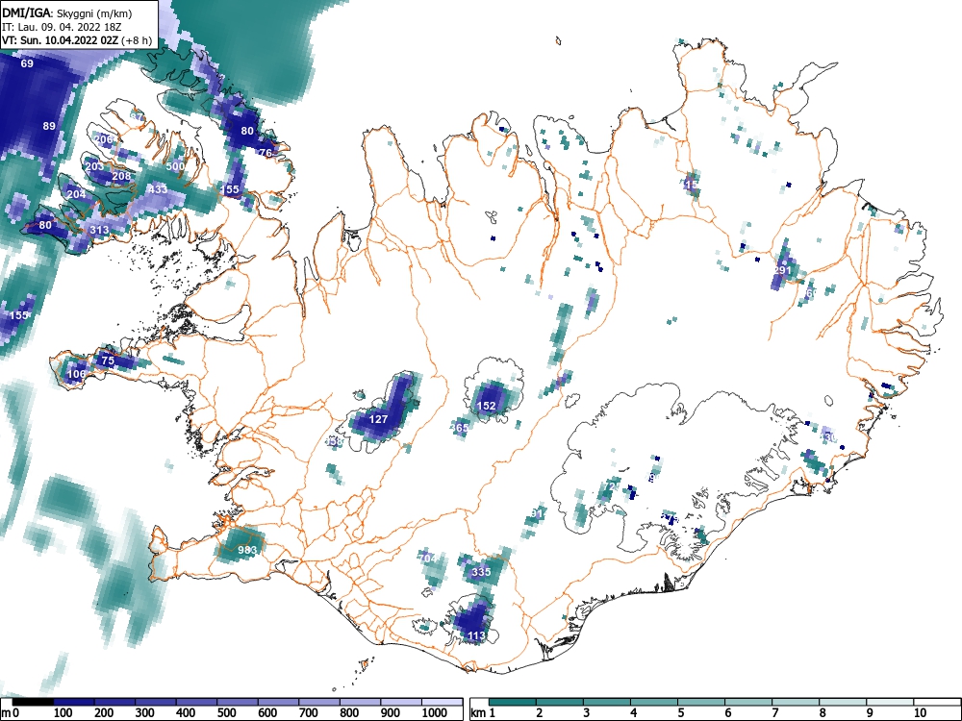962x721 pixels.
Task: Click the km legend tick label '6'
Action: [727, 712]
